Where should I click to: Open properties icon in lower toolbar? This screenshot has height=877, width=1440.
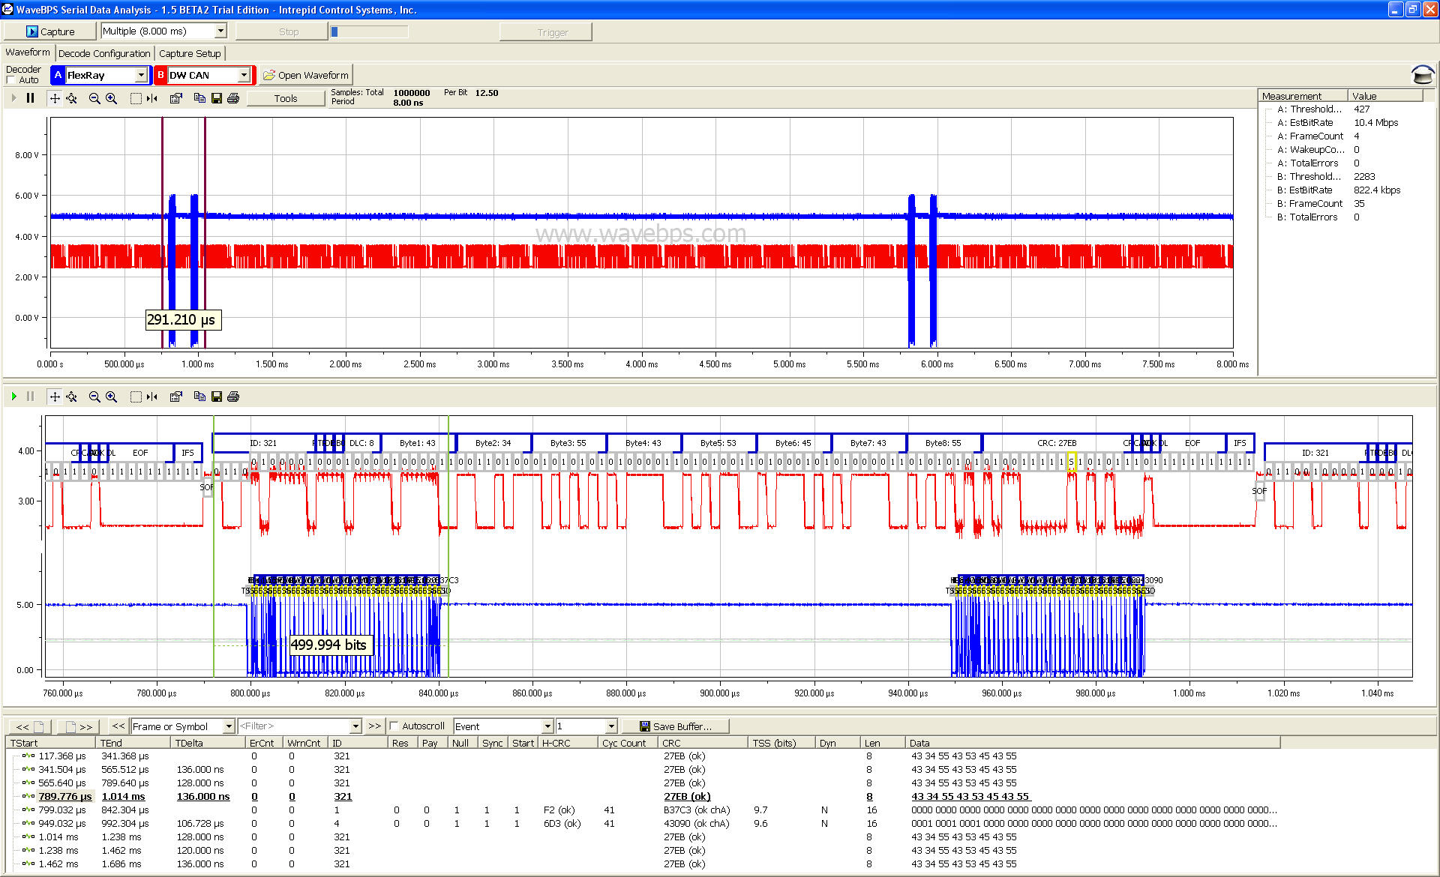pos(176,397)
